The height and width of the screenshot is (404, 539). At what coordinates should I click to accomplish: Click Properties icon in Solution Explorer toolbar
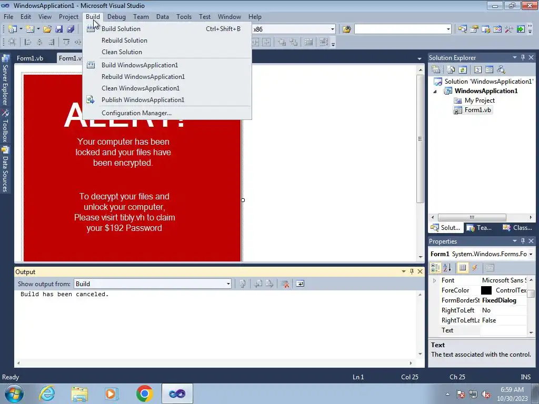(436, 70)
